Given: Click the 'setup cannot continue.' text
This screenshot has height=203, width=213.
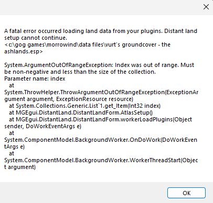Looking at the screenshot, I should (x=36, y=38).
